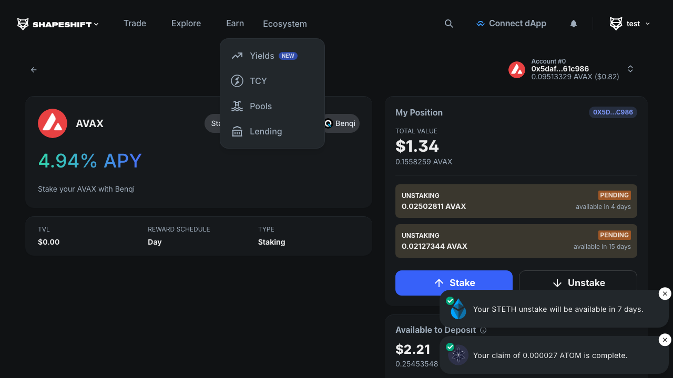The height and width of the screenshot is (378, 673).
Task: Expand the Account #0 selector
Action: 630,69
